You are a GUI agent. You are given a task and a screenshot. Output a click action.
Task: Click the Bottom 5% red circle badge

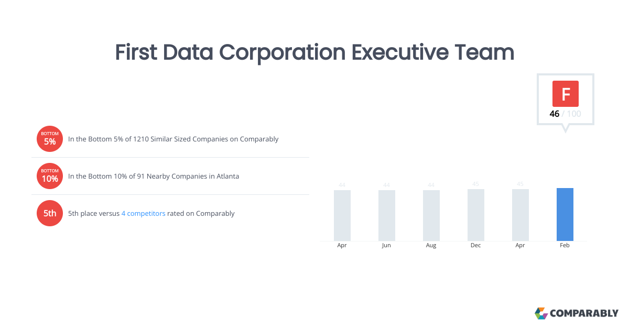tap(50, 139)
